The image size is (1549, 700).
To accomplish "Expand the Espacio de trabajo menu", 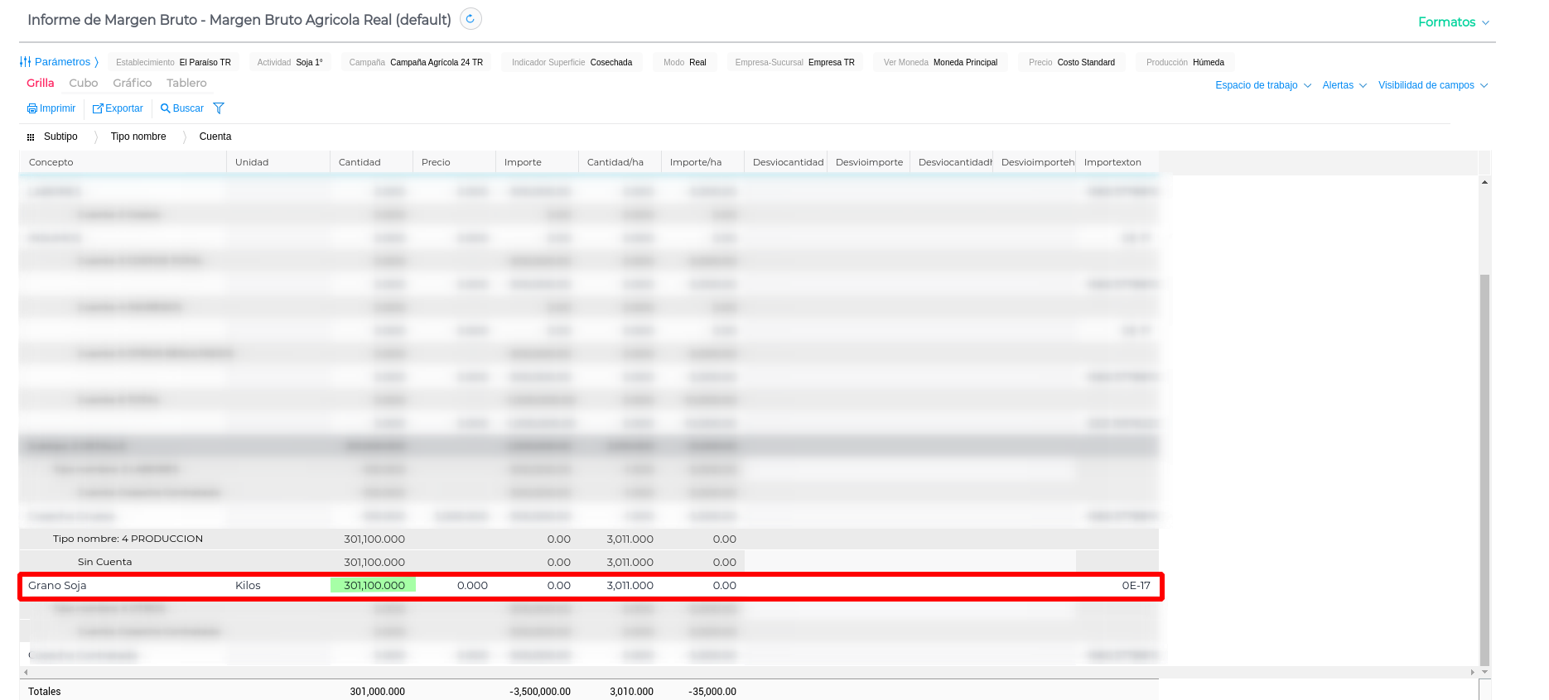I will (x=1262, y=85).
